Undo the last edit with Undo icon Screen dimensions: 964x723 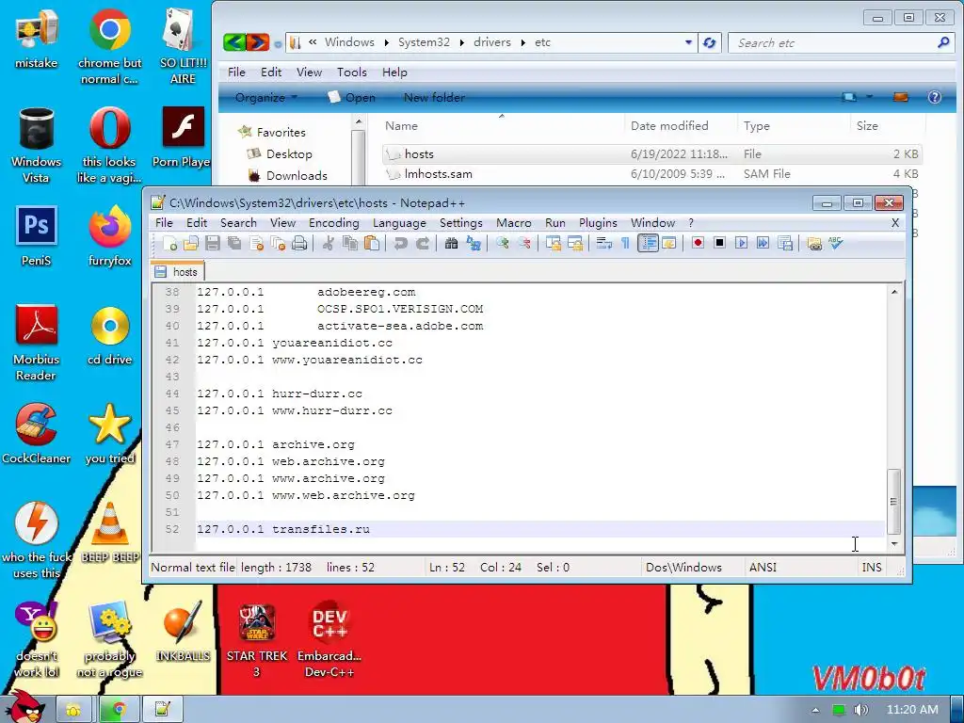(401, 244)
